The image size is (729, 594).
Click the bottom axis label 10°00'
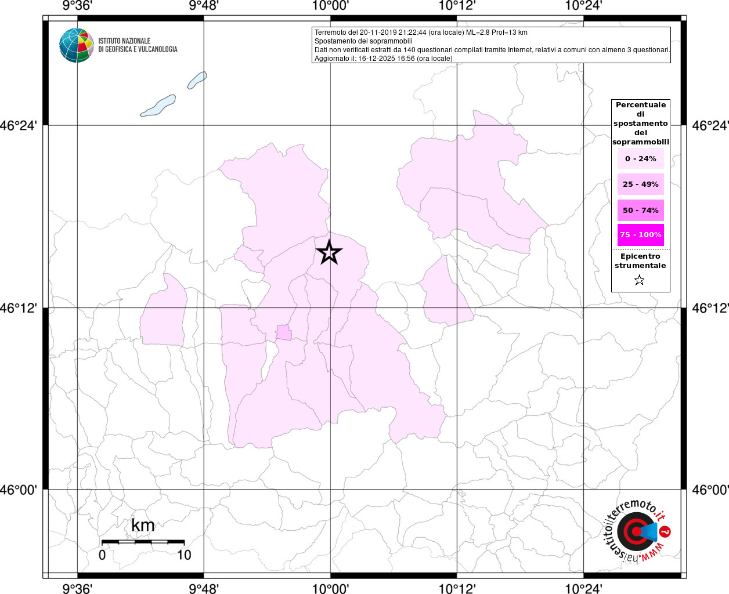pos(330,589)
